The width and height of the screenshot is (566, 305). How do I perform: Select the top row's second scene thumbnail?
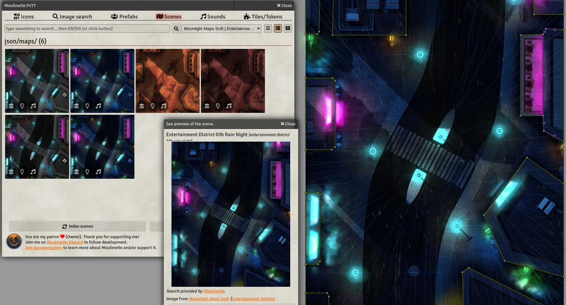tap(102, 81)
